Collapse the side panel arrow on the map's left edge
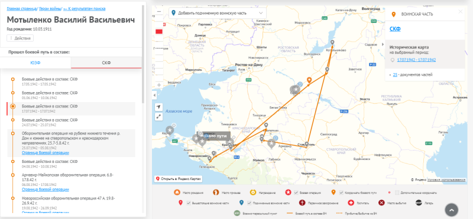The width and height of the screenshot is (473, 219). point(154,95)
